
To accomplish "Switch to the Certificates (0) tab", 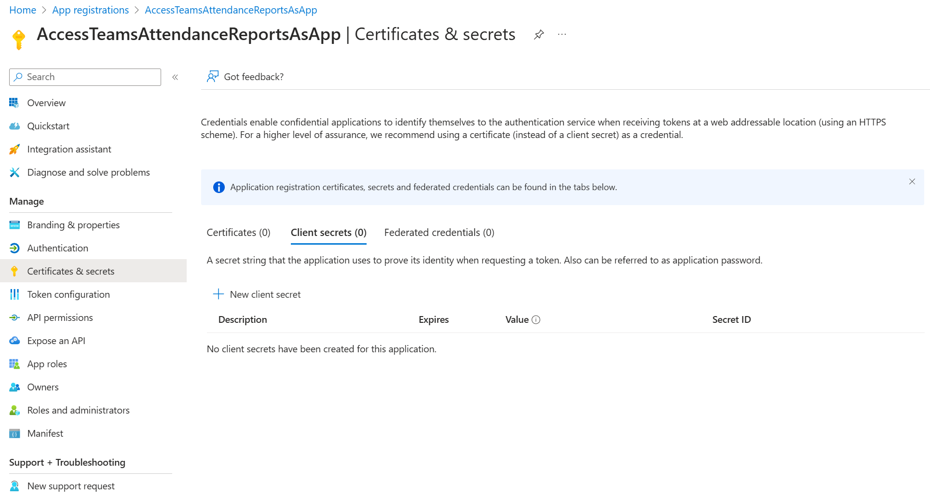I will [238, 233].
